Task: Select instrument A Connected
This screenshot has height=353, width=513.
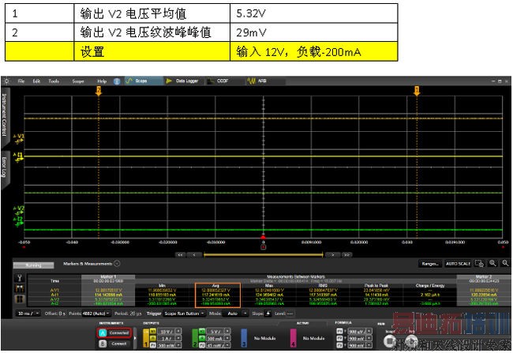Action: pos(114,333)
